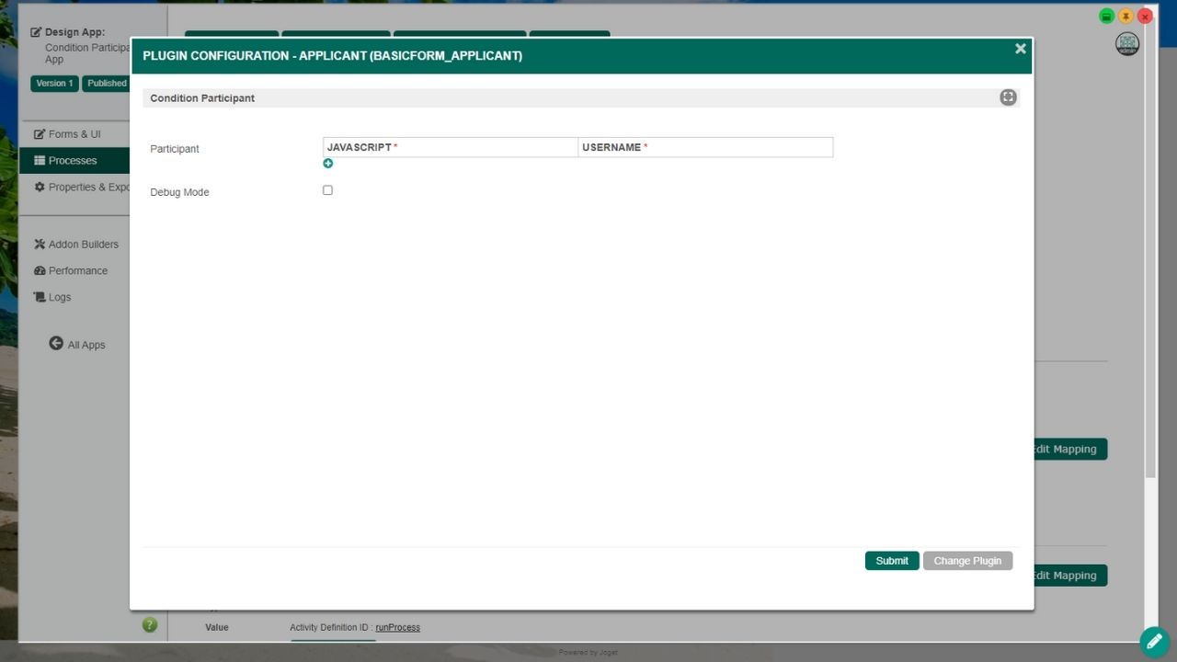Click the green help question mark icon
The height and width of the screenshot is (662, 1177).
click(150, 625)
